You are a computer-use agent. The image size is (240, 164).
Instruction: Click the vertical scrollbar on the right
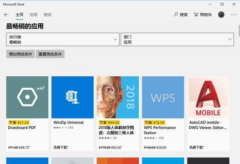[x=239, y=86]
